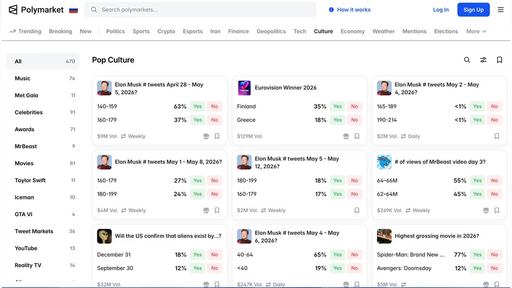Open the Politics tab
This screenshot has width=512, height=288.
(x=115, y=31)
